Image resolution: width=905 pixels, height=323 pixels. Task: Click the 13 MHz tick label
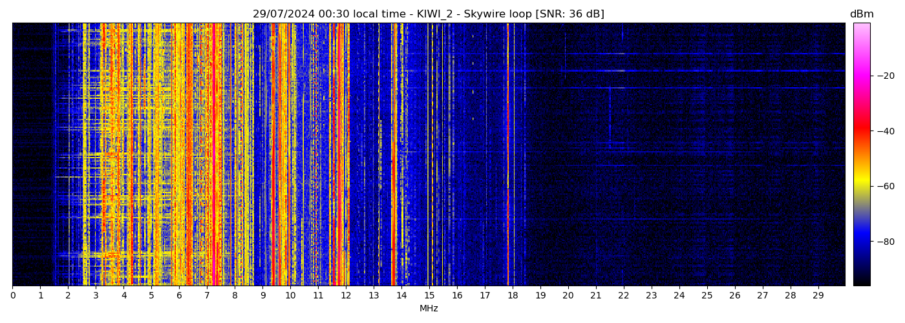click(374, 295)
